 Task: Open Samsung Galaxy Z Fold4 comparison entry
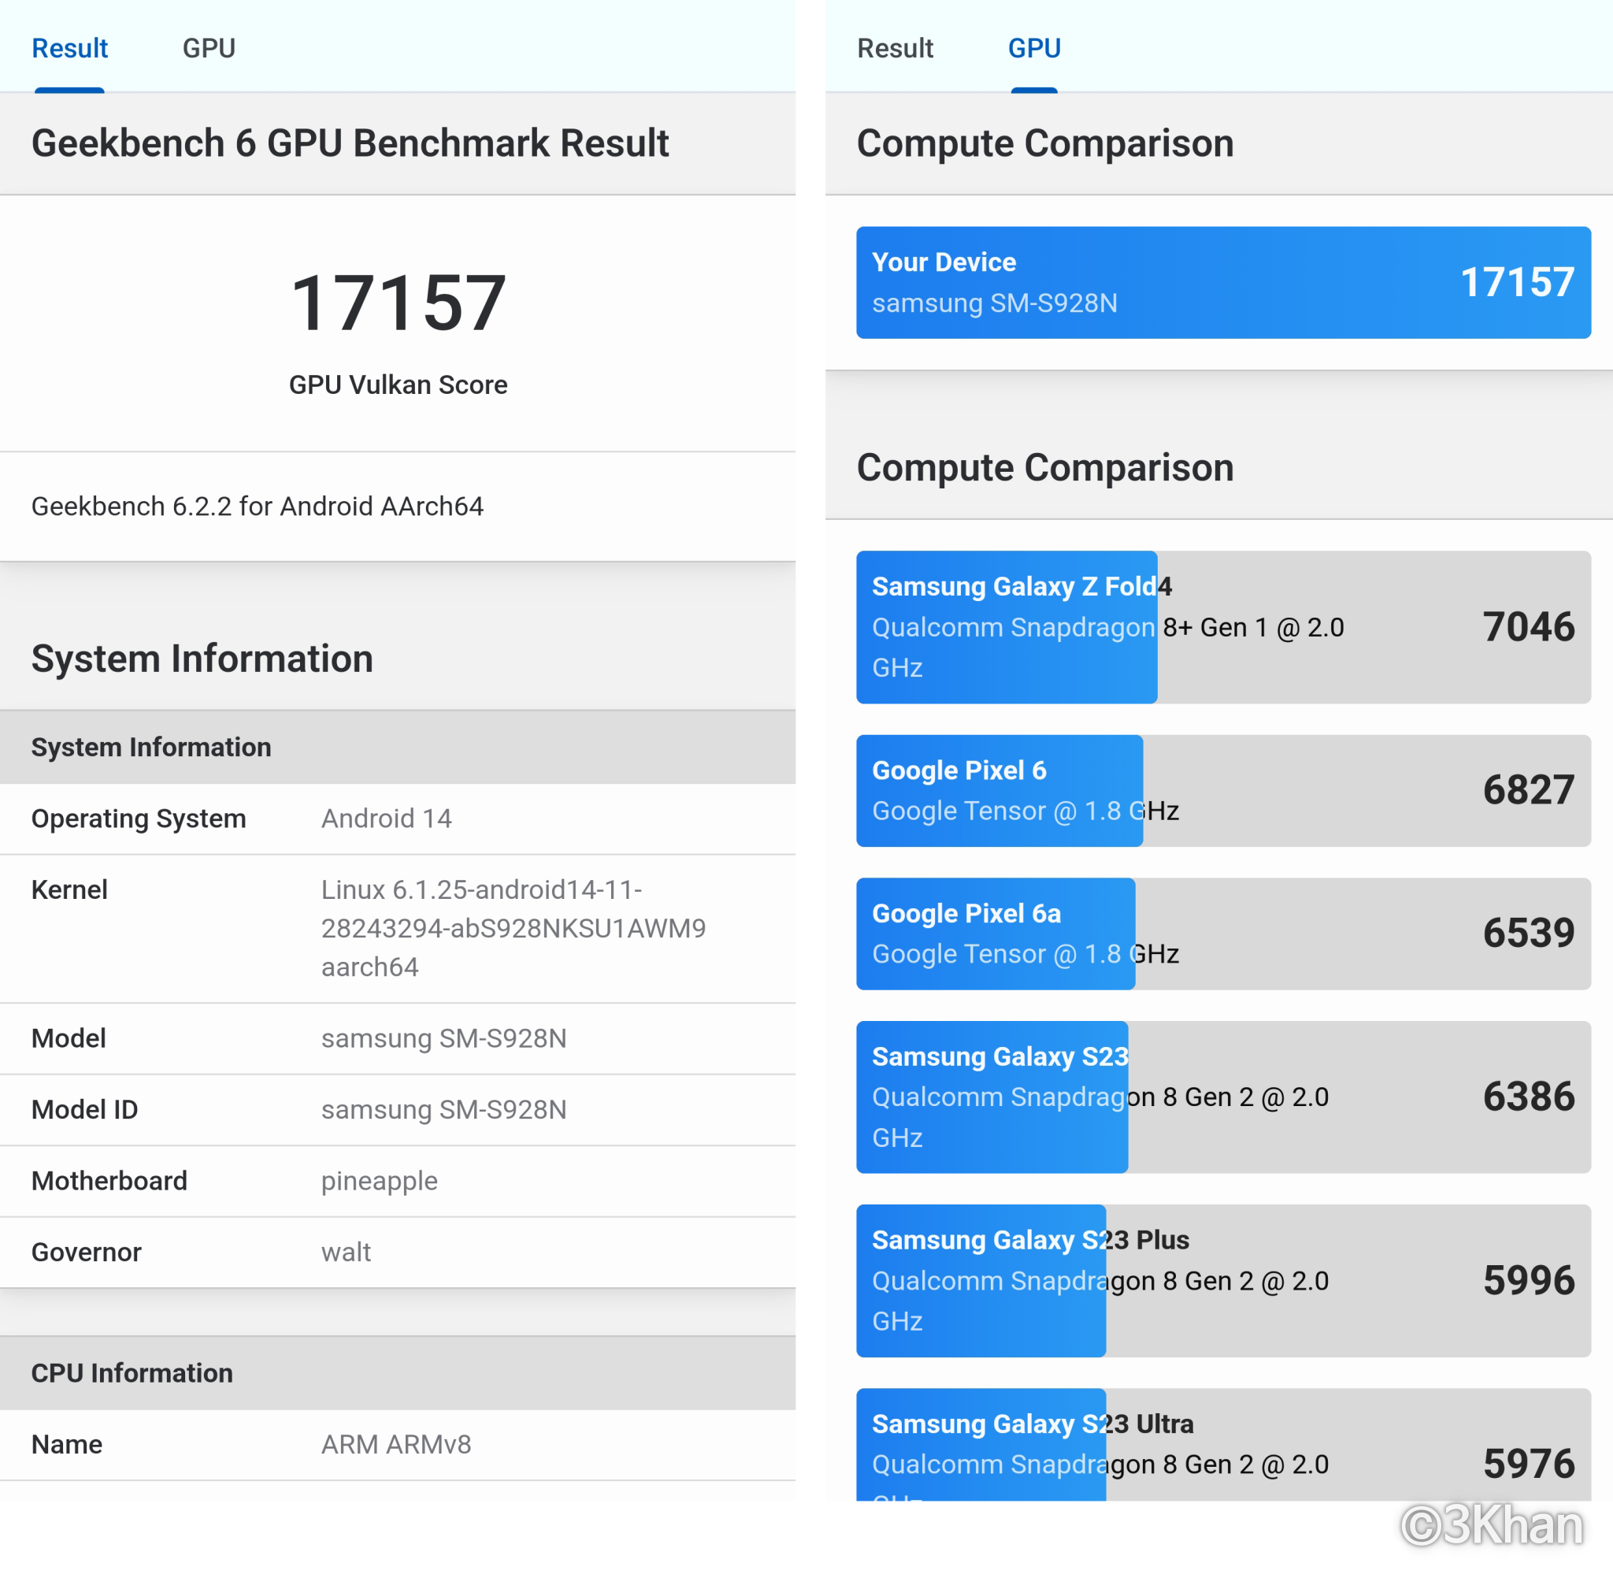click(1223, 627)
